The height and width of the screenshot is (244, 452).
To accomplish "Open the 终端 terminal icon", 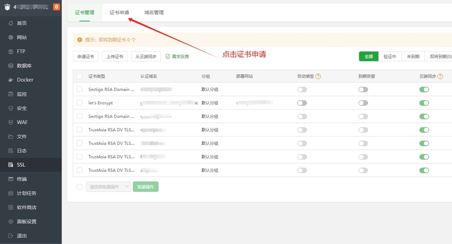I will 11,179.
